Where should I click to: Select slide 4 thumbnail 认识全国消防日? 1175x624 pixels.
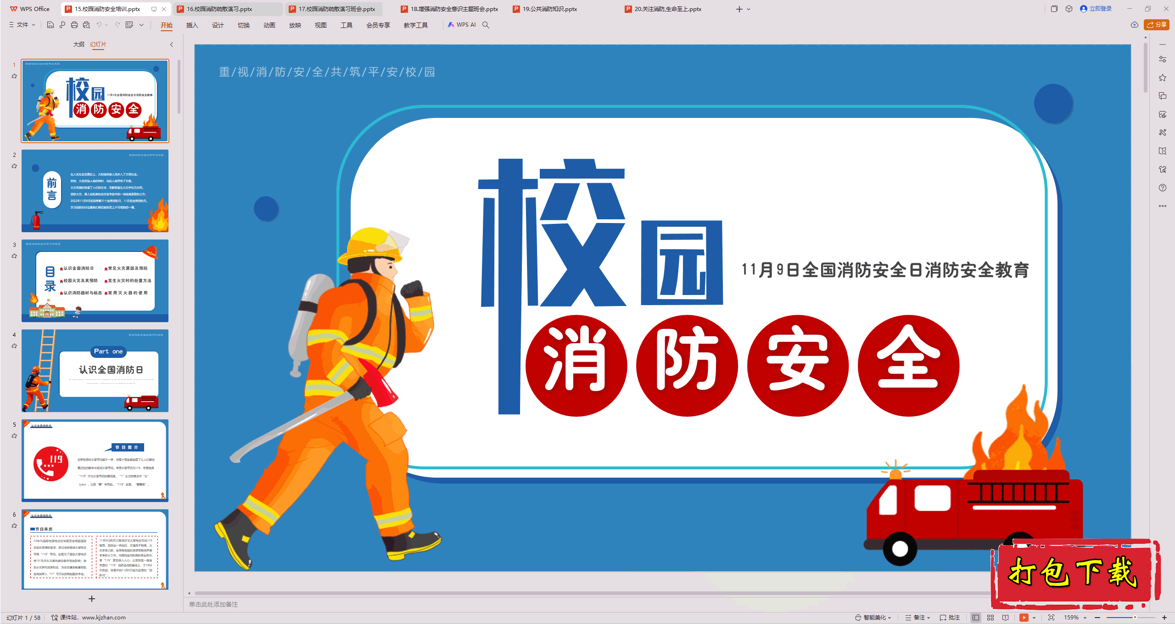95,370
